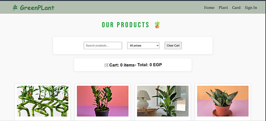The height and width of the screenshot is (121, 266).
Task: Click the Clear Cart button
Action: (173, 46)
